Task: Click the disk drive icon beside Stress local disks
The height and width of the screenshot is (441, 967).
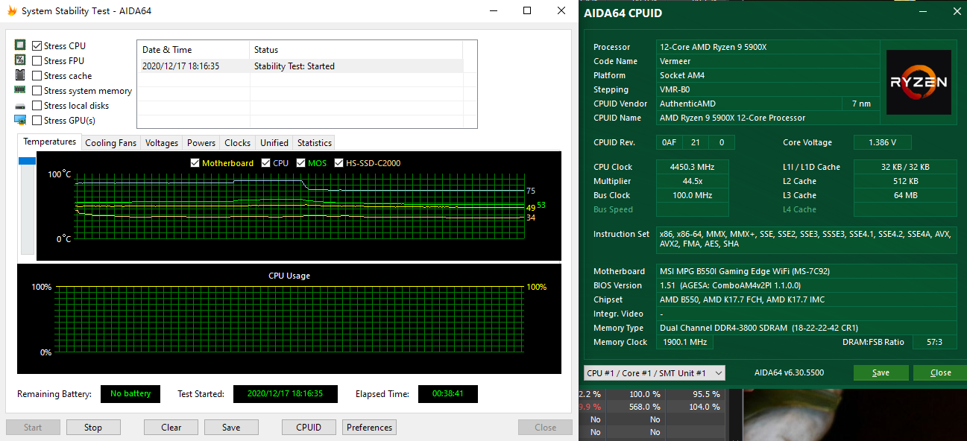Action: pyautogui.click(x=20, y=106)
